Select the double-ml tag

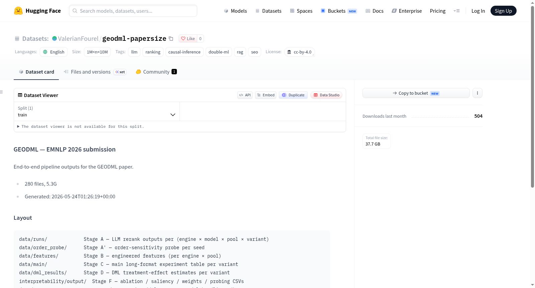(x=219, y=52)
